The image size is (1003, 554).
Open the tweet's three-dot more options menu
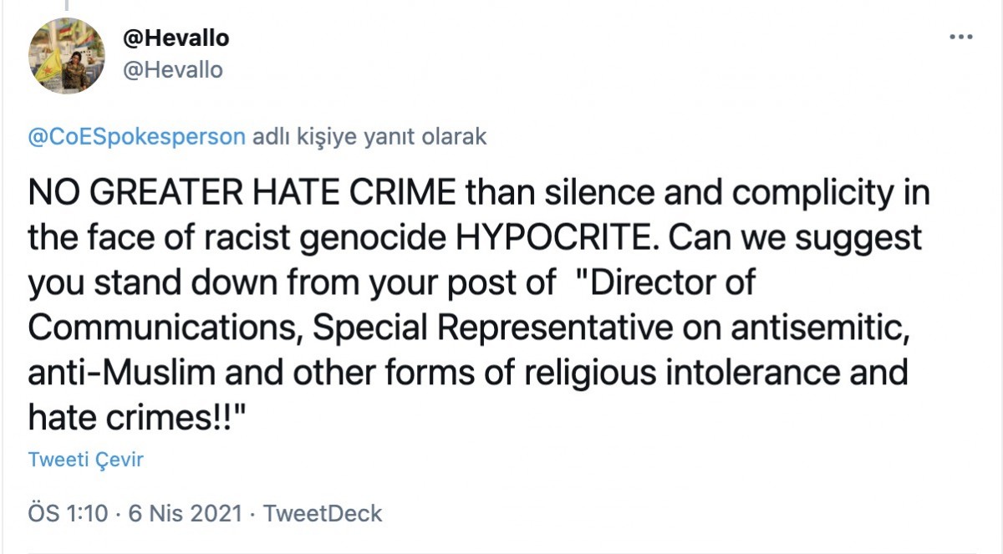click(961, 38)
